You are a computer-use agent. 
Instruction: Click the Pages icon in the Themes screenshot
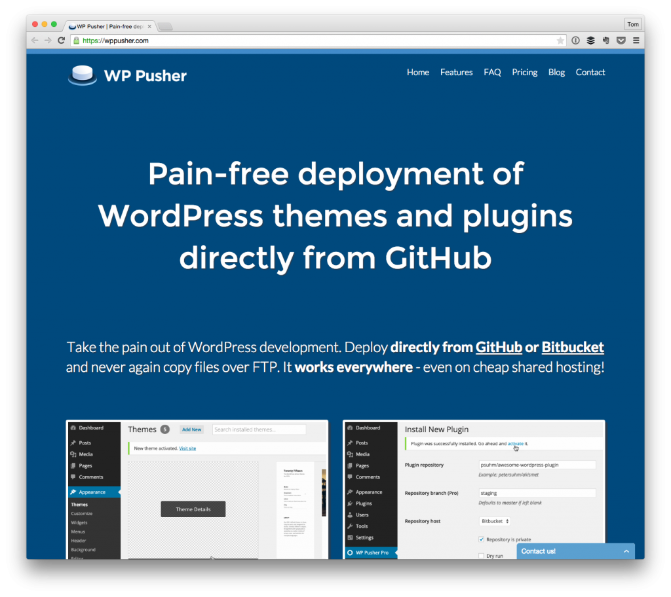[x=73, y=465]
